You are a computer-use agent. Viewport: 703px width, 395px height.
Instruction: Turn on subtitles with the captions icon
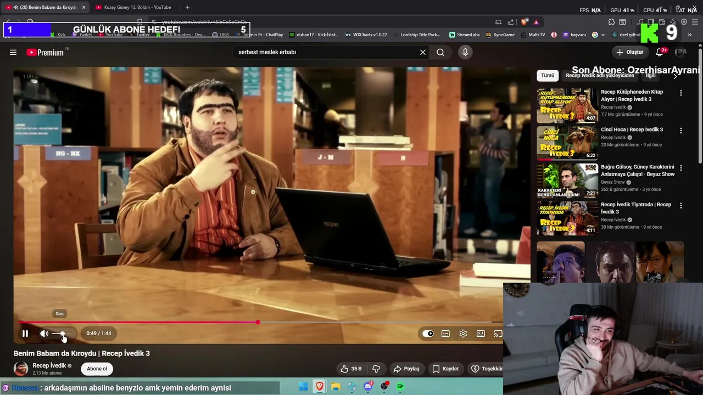pyautogui.click(x=445, y=334)
